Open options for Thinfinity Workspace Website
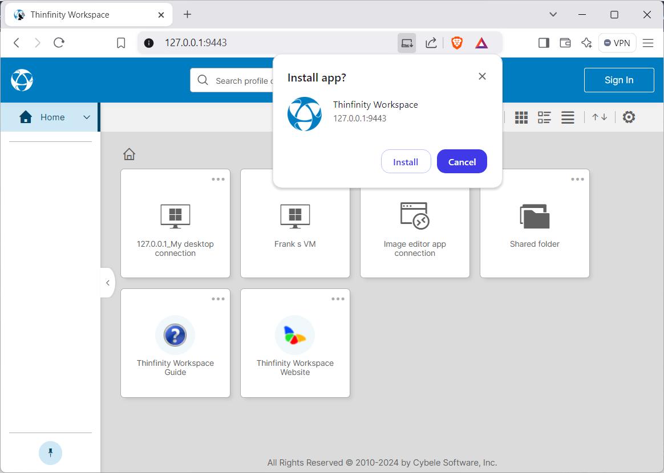Viewport: 664px width, 473px height. [x=338, y=299]
